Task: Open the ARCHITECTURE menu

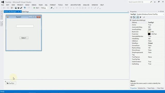Action: click(76, 5)
